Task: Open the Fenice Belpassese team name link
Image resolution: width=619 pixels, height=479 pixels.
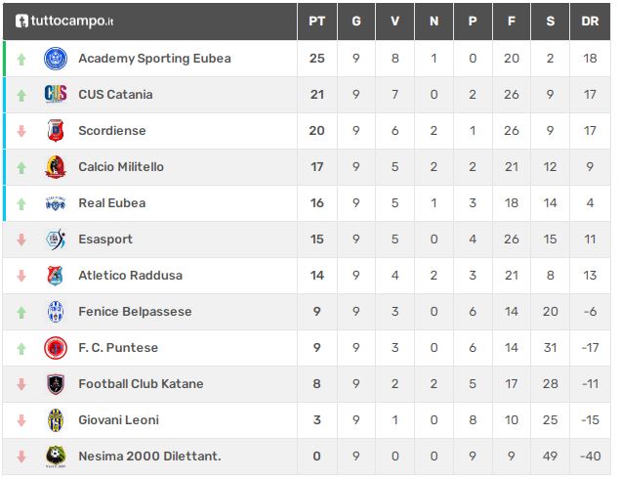Action: [x=135, y=312]
